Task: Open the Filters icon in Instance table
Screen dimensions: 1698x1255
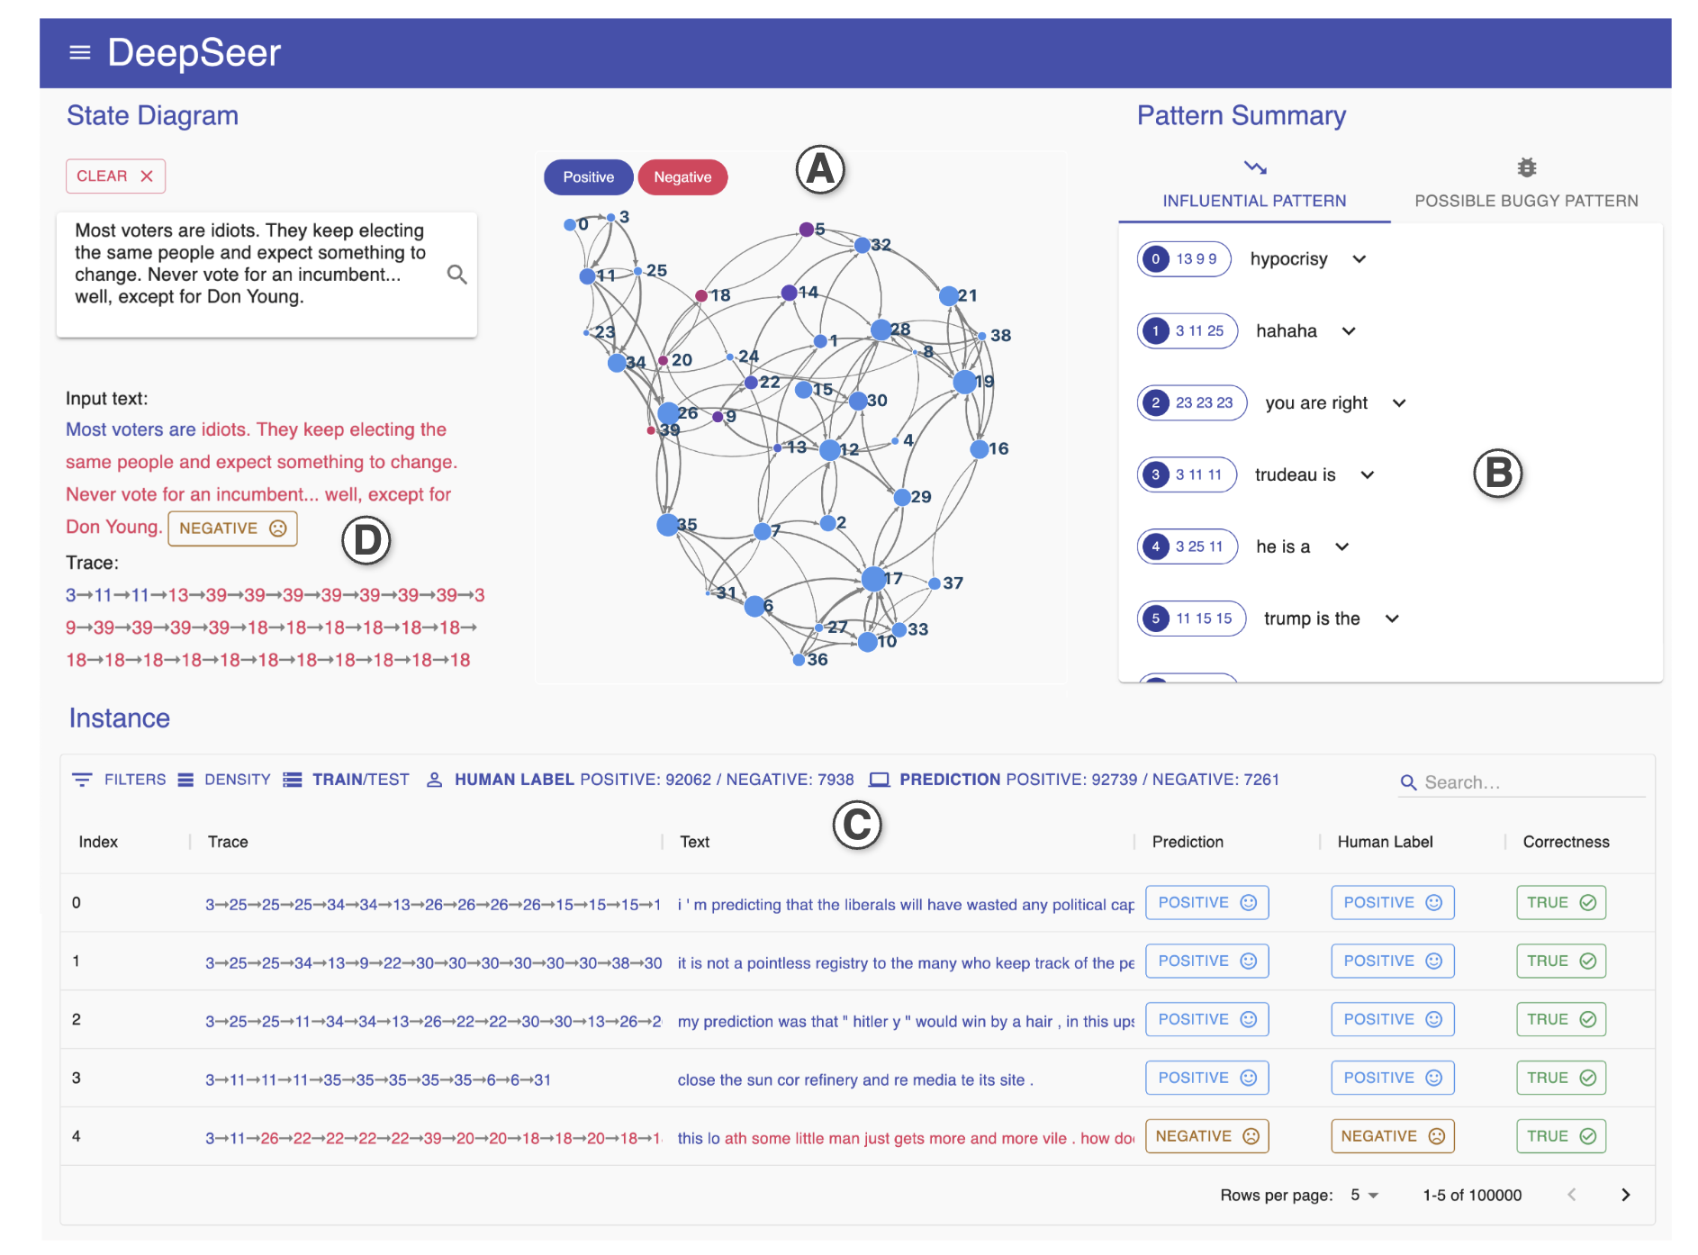Action: point(82,780)
